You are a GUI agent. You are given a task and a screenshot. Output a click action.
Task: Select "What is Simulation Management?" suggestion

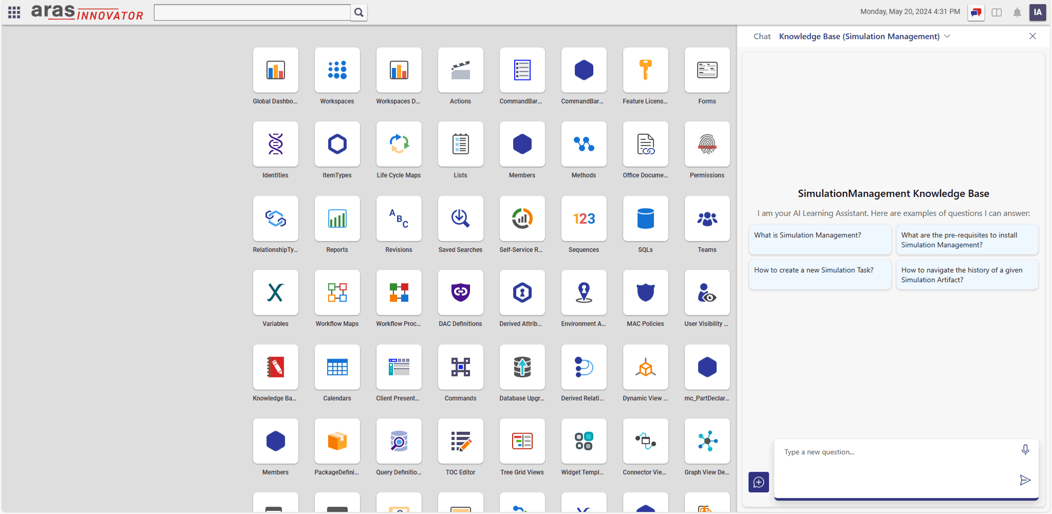click(820, 240)
